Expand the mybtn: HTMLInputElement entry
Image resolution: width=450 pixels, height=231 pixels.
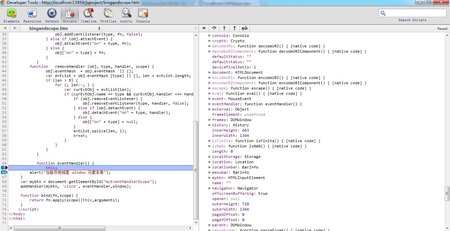[210, 178]
